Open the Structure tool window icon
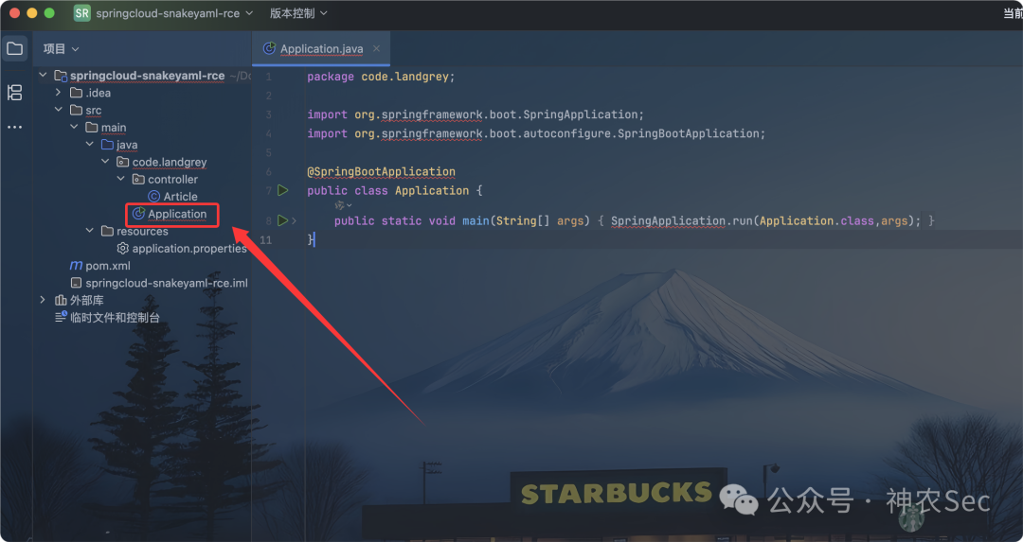This screenshot has height=542, width=1023. click(14, 93)
